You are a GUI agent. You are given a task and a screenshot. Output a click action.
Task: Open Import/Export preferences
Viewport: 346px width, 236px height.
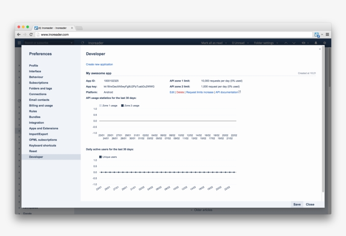pos(38,134)
